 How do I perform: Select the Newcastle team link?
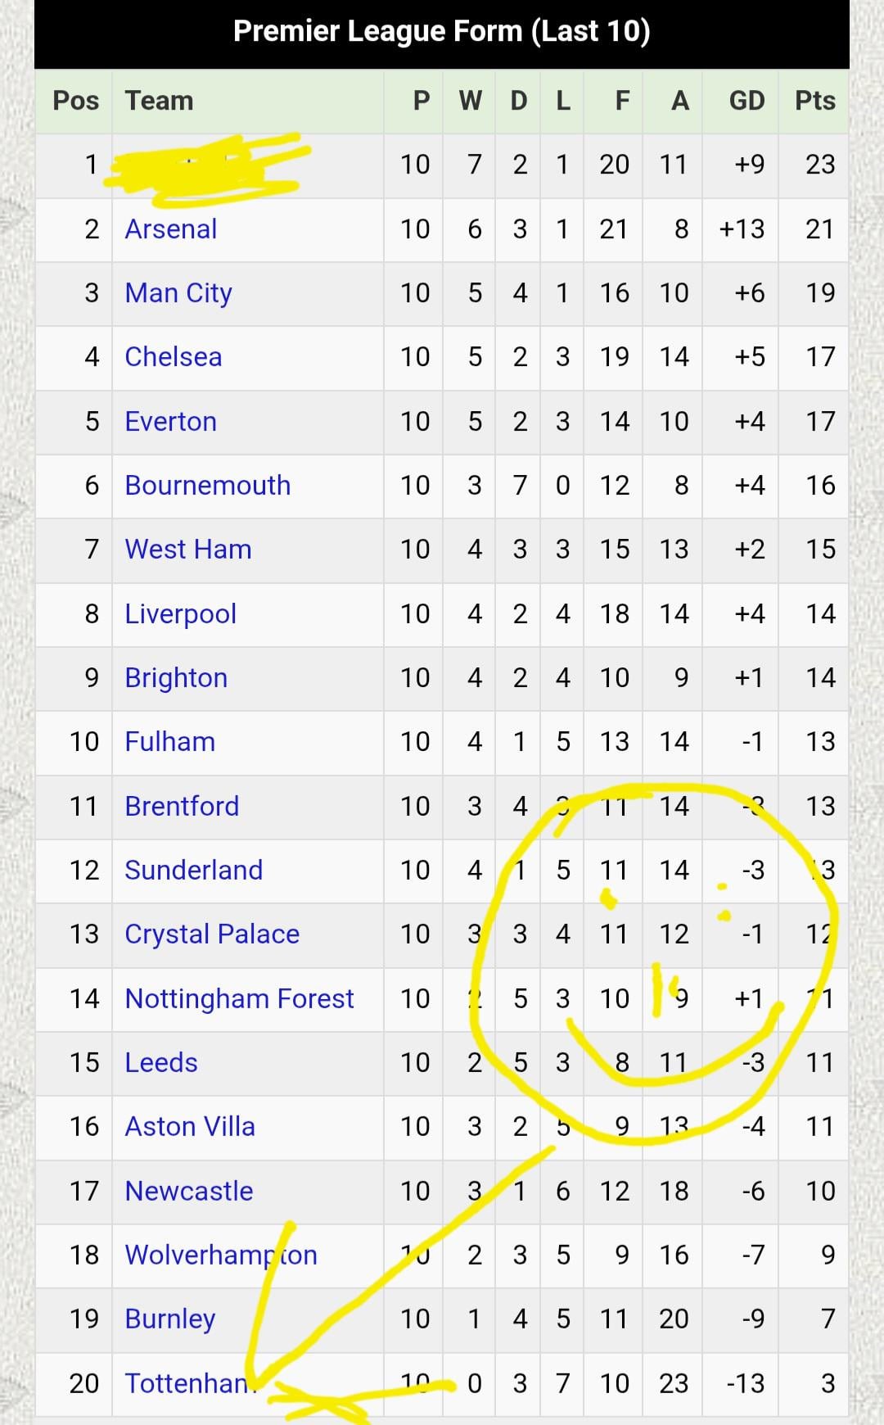click(x=189, y=1192)
